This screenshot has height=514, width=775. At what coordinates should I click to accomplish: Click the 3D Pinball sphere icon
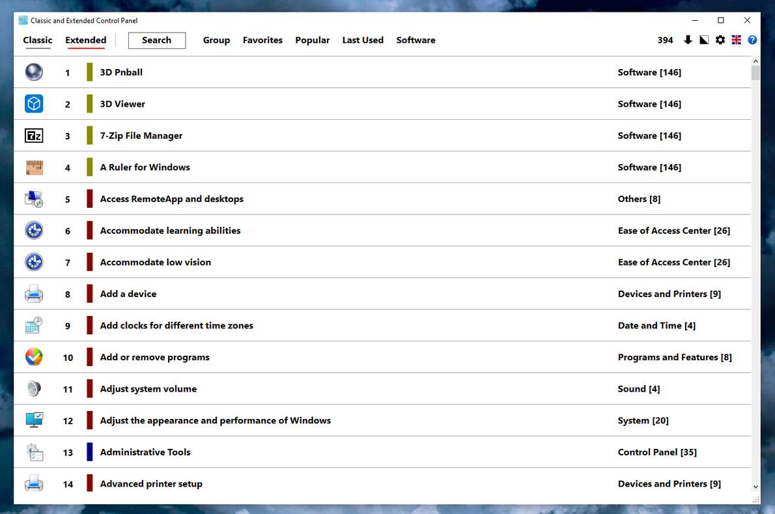[34, 72]
